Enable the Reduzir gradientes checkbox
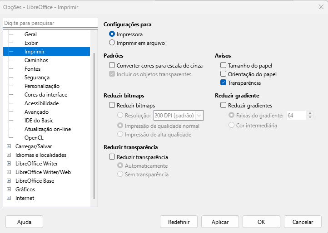The width and height of the screenshot is (328, 233). (223, 105)
